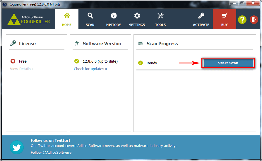Screen dimensions: 262x161
Task: Click the Scan Progress header icon
Action: (141, 43)
